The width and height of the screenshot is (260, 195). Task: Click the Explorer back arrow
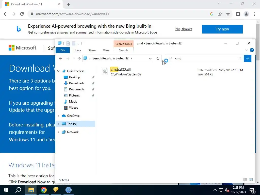tap(60, 58)
